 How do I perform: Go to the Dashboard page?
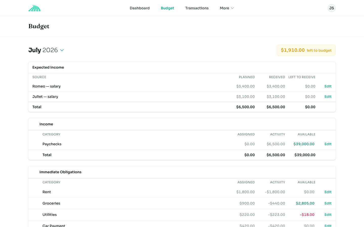pos(140,8)
